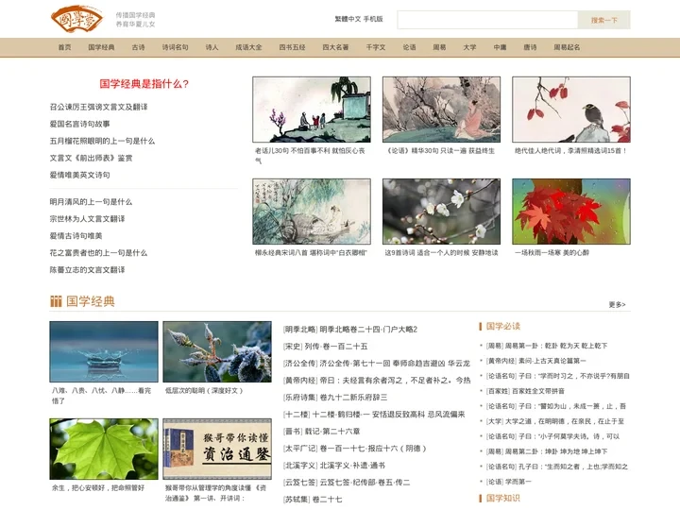Screen dimensions: 680x510
Task: Focus the search input field
Action: (487, 20)
